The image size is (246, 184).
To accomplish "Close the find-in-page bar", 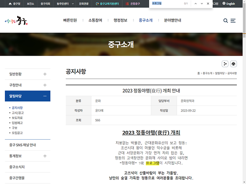I will [208, 4].
